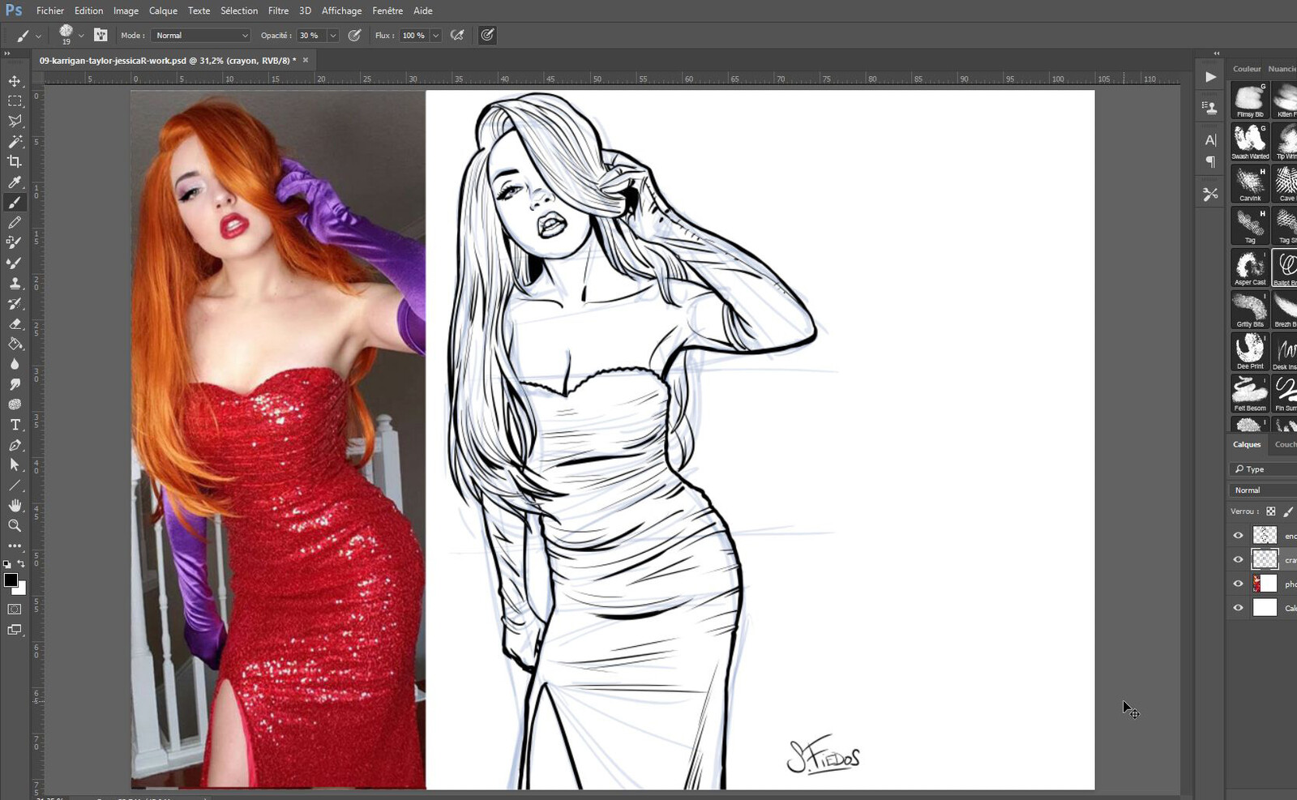1297x800 pixels.
Task: Select the Crop tool
Action: coord(15,161)
